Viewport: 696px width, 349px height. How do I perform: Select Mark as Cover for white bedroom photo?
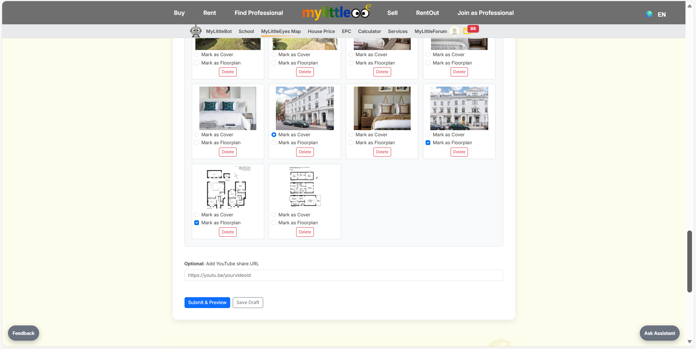click(x=197, y=135)
